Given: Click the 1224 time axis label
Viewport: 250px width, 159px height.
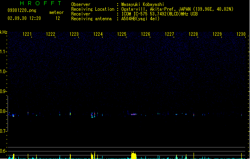Looking at the screenshot, I should (98, 34).
